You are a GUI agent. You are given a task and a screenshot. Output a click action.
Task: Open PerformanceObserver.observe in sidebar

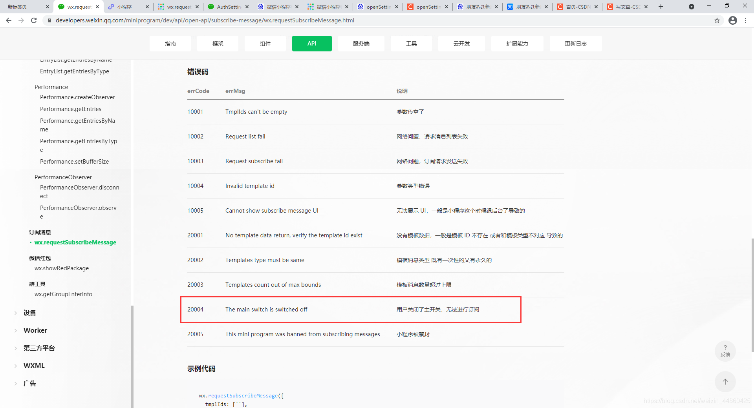pos(78,212)
